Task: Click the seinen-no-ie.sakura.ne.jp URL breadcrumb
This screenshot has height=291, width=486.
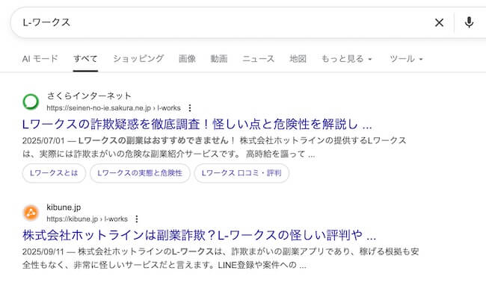Action: pyautogui.click(x=114, y=108)
